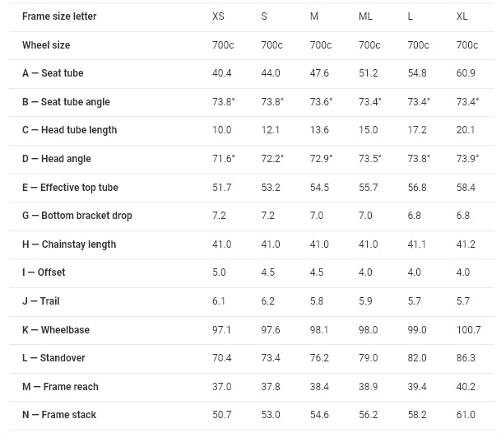
Task: Select the "L — Standover" row label
Action: pyautogui.click(x=53, y=358)
